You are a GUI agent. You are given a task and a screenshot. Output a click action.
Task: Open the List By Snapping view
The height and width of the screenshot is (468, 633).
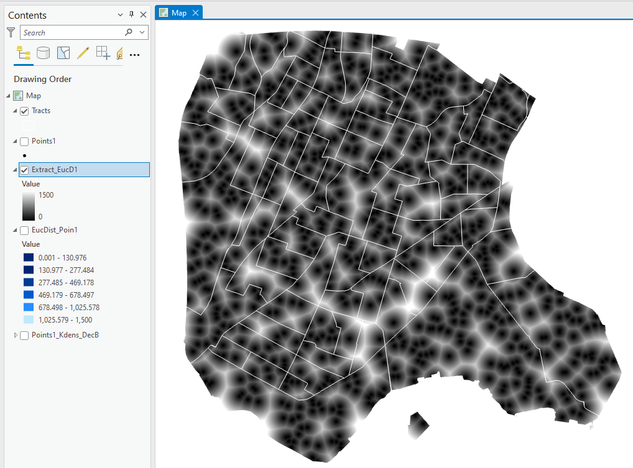pos(102,53)
